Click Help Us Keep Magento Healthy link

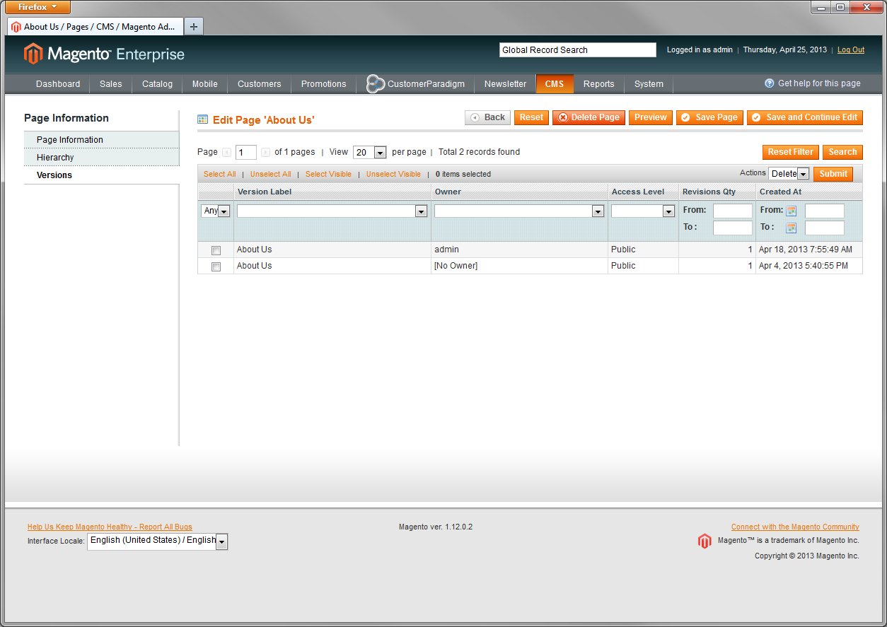point(110,527)
